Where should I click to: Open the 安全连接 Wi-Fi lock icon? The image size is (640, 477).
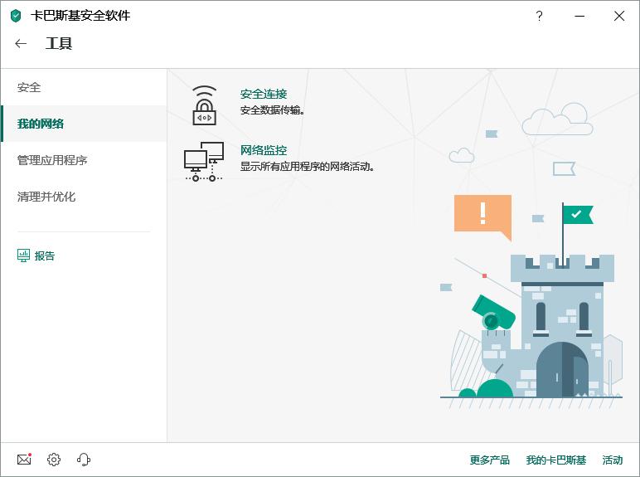pyautogui.click(x=204, y=105)
